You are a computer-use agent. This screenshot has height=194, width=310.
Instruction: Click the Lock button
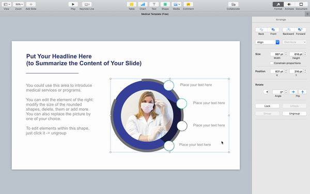click(267, 106)
